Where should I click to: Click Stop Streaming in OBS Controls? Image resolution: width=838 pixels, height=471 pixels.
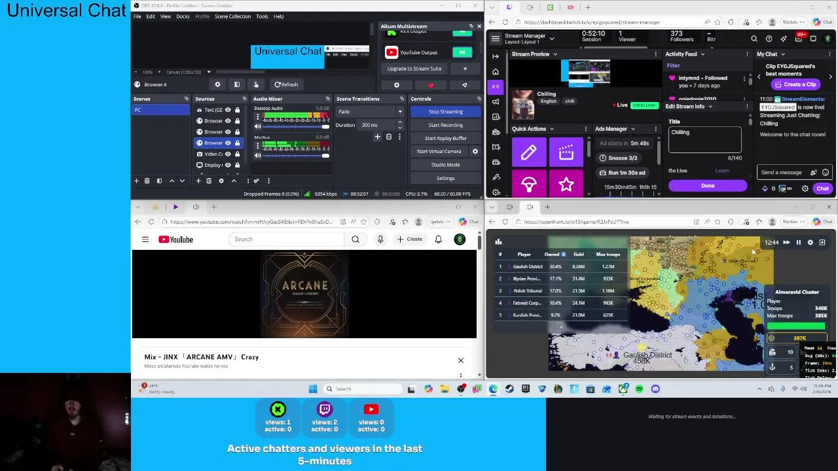445,112
